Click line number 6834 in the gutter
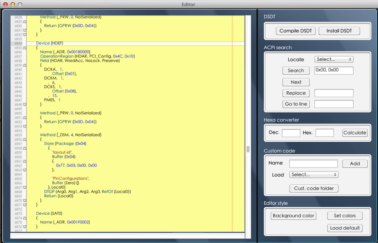 (x=18, y=43)
